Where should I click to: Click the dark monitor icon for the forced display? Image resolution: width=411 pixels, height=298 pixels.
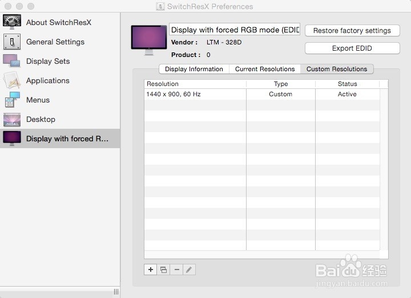point(12,138)
